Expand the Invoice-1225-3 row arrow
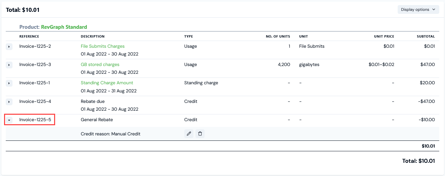 (9, 65)
